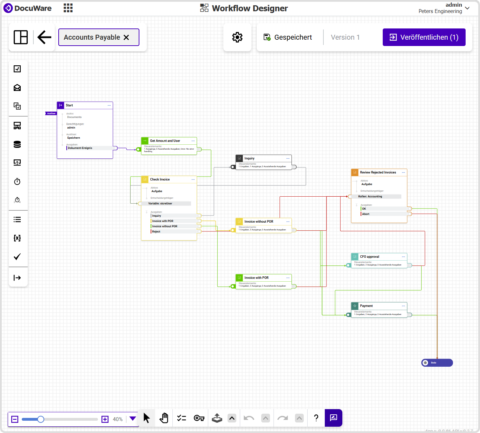Close the Accounts Payable tab

126,37
